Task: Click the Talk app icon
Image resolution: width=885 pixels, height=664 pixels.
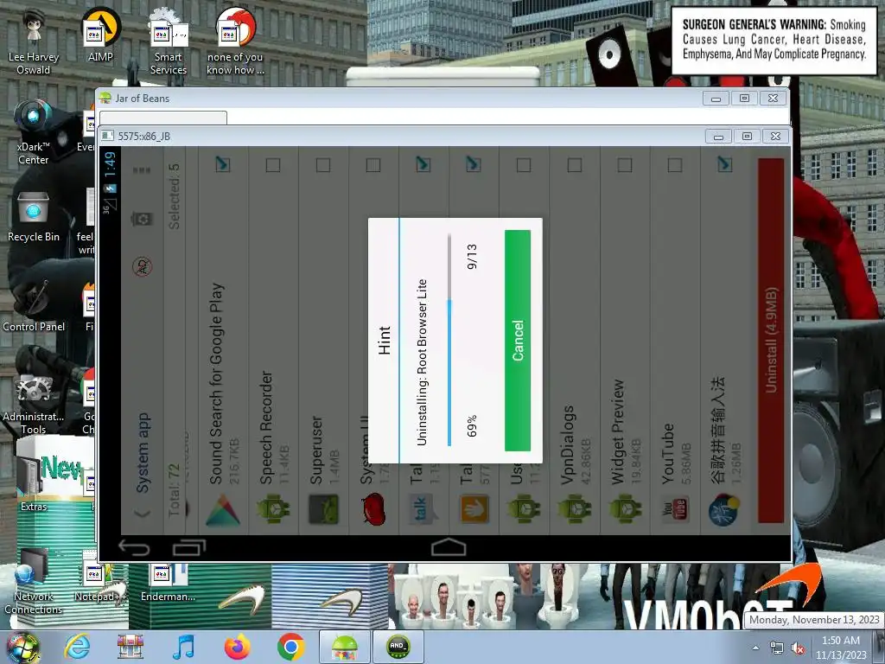Action: pyautogui.click(x=422, y=508)
